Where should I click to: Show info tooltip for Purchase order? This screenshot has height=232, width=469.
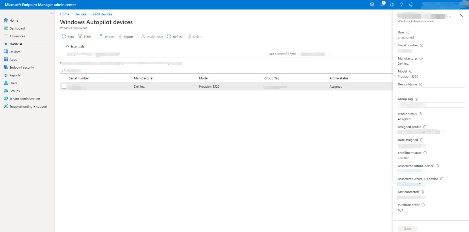[423, 205]
